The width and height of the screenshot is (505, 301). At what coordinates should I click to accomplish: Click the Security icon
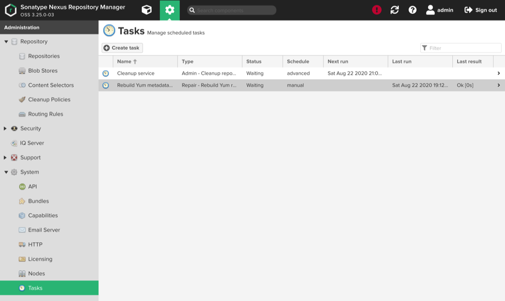point(14,128)
